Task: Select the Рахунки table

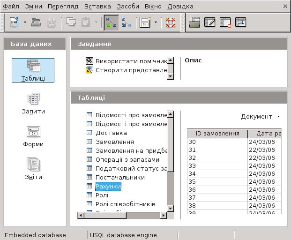Action: pyautogui.click(x=108, y=187)
